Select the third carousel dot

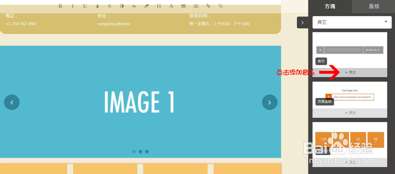147,152
